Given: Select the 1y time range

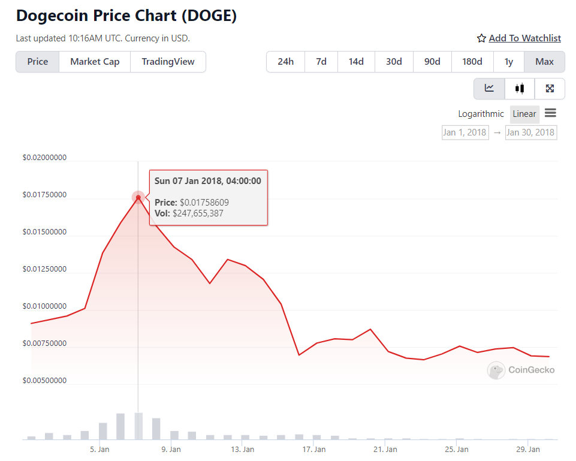Looking at the screenshot, I should [x=508, y=62].
